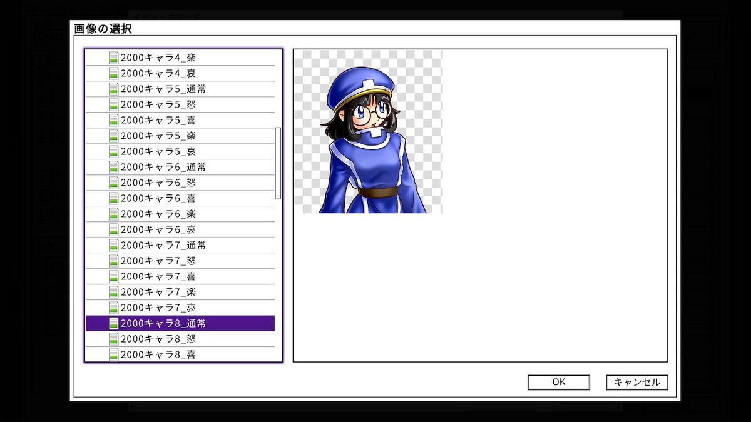Dismiss the dialog via キャンセル button

point(636,382)
